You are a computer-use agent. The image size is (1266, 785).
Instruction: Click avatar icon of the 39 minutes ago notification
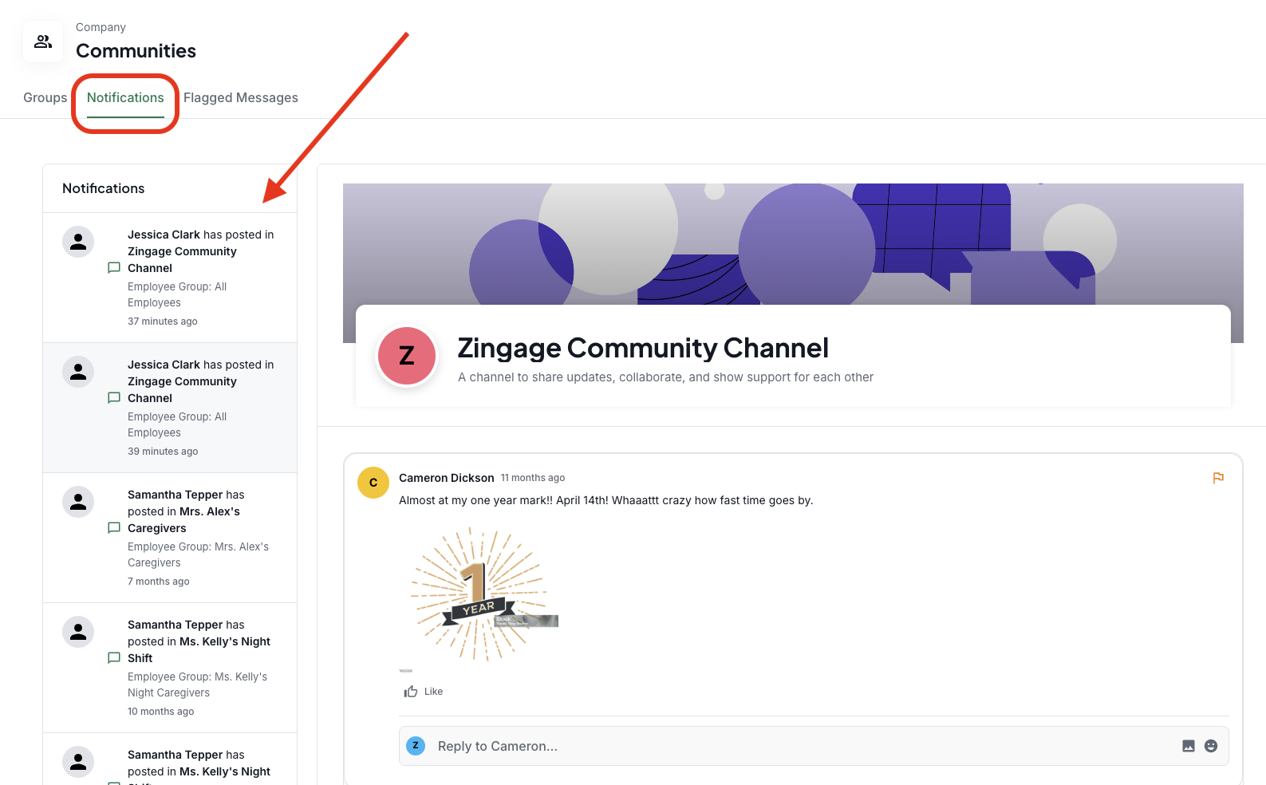point(78,372)
